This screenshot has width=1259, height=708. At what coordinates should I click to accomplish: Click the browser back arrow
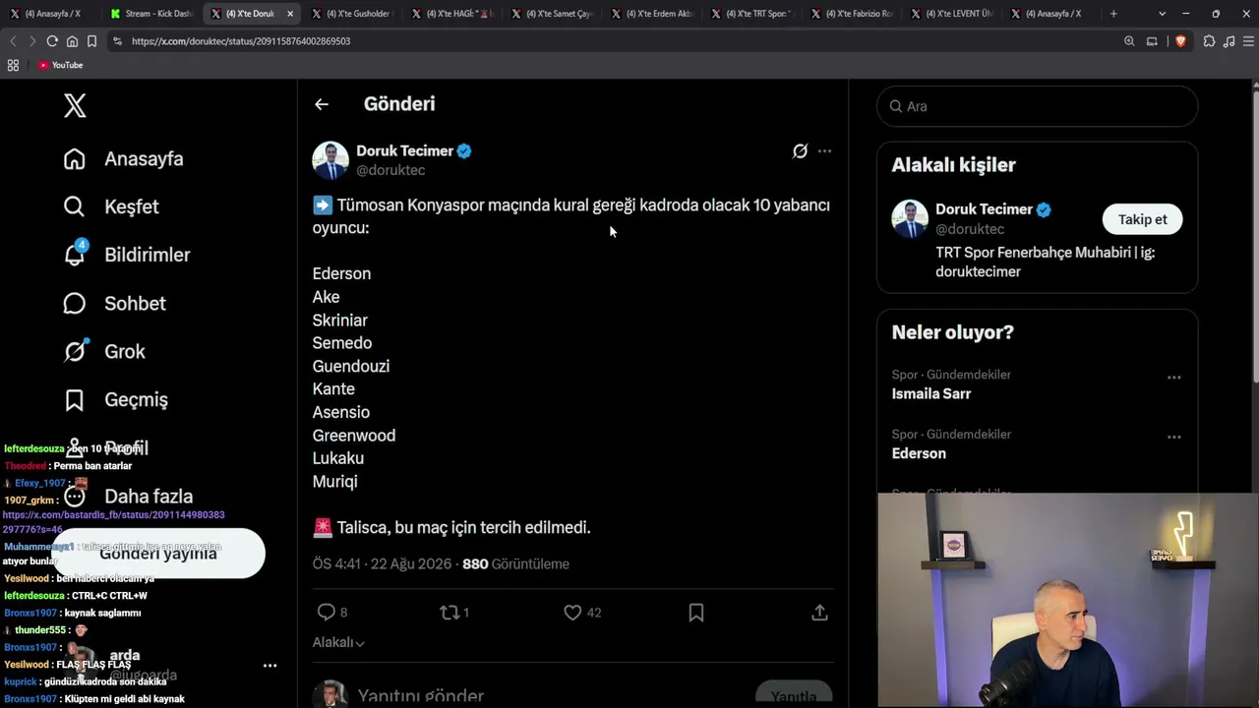(x=13, y=41)
